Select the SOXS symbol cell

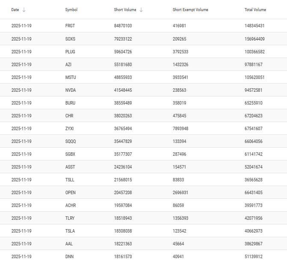(x=70, y=39)
